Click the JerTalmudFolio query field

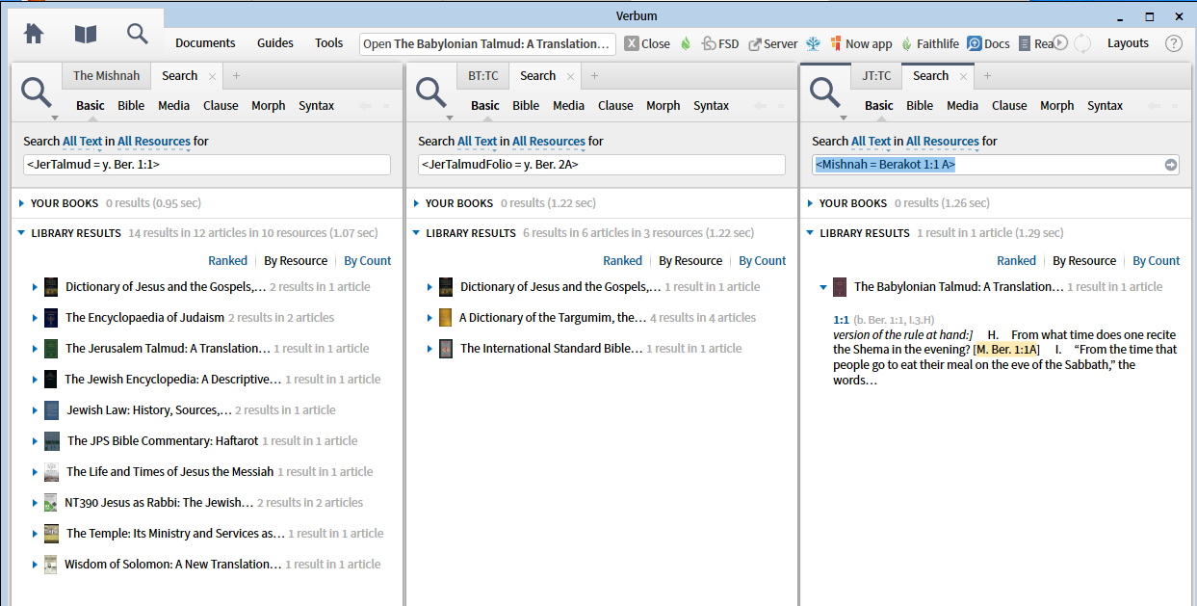click(x=602, y=165)
